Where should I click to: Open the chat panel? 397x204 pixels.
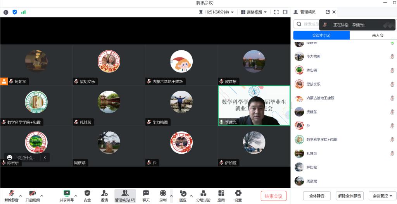click(x=146, y=195)
